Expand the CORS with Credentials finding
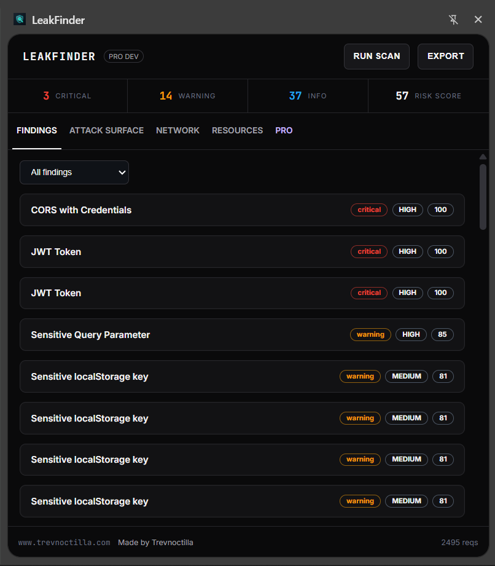This screenshot has width=495, height=566. (242, 210)
